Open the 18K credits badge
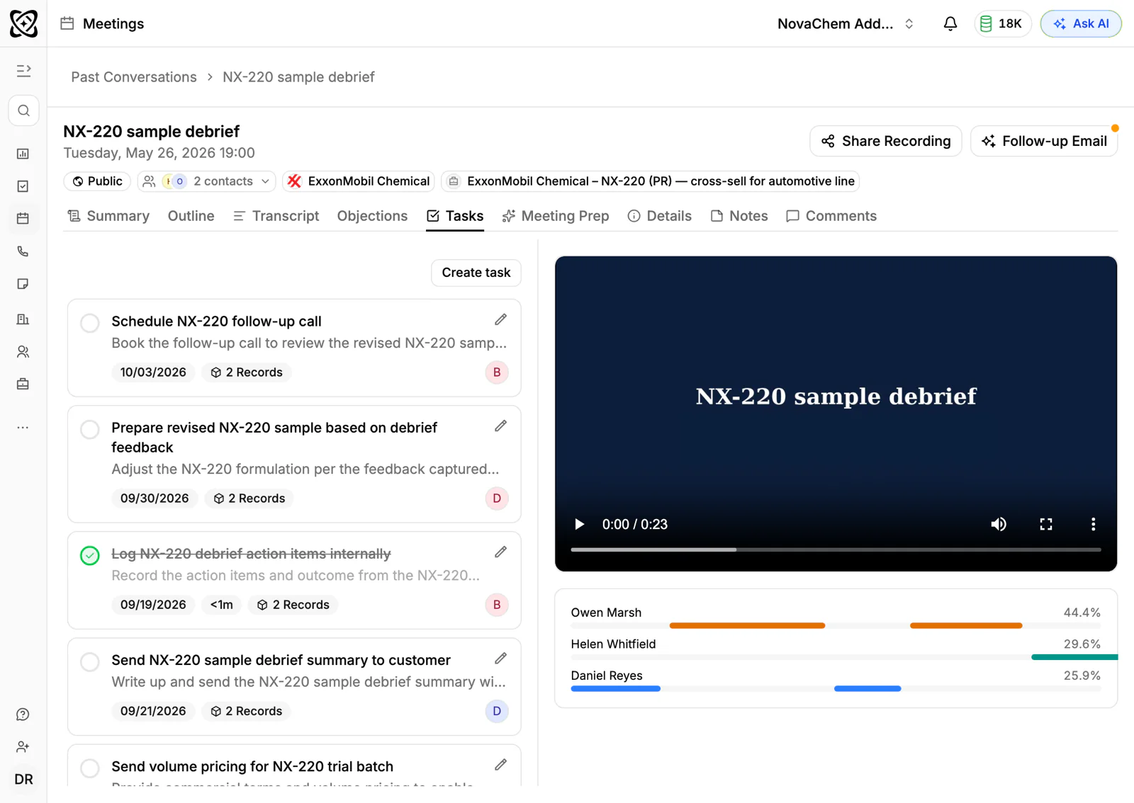The width and height of the screenshot is (1134, 803). (x=1002, y=23)
